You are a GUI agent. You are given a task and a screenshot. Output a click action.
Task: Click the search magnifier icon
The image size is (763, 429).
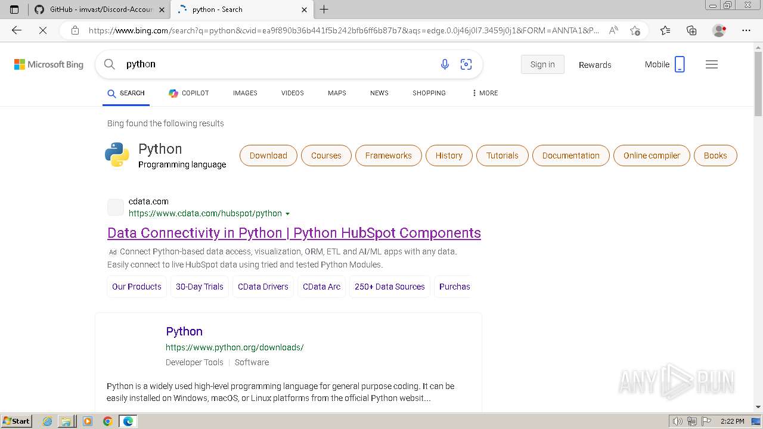(109, 64)
